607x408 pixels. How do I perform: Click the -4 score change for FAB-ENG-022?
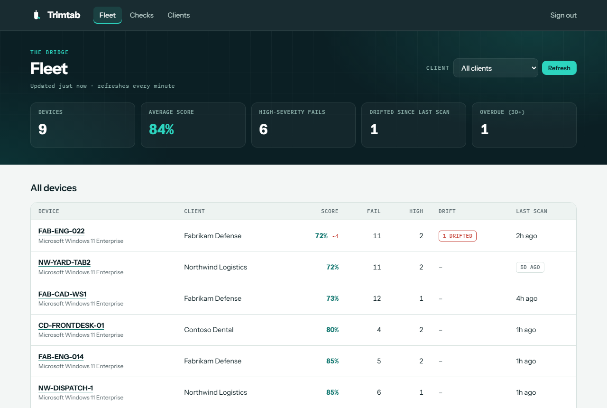coord(335,236)
